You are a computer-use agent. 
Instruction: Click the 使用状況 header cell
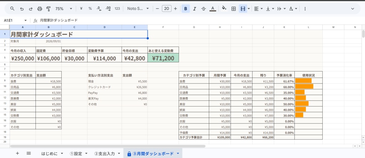click(x=308, y=75)
